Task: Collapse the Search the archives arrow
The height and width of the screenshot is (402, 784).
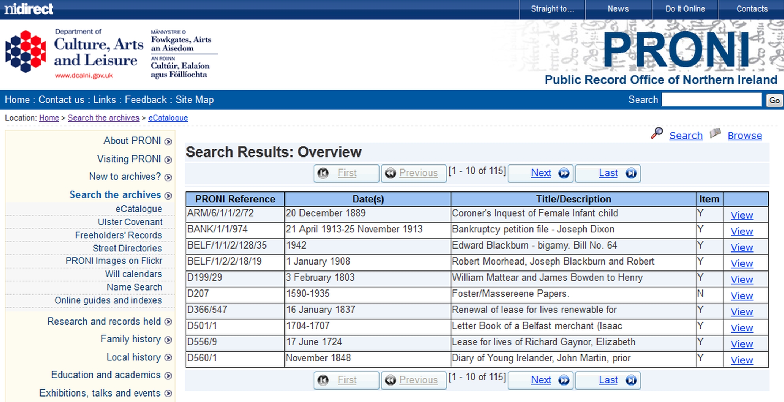Action: pyautogui.click(x=168, y=196)
